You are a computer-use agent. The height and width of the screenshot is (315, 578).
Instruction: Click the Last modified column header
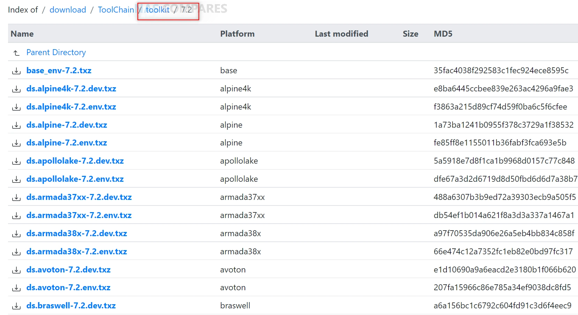tap(341, 34)
